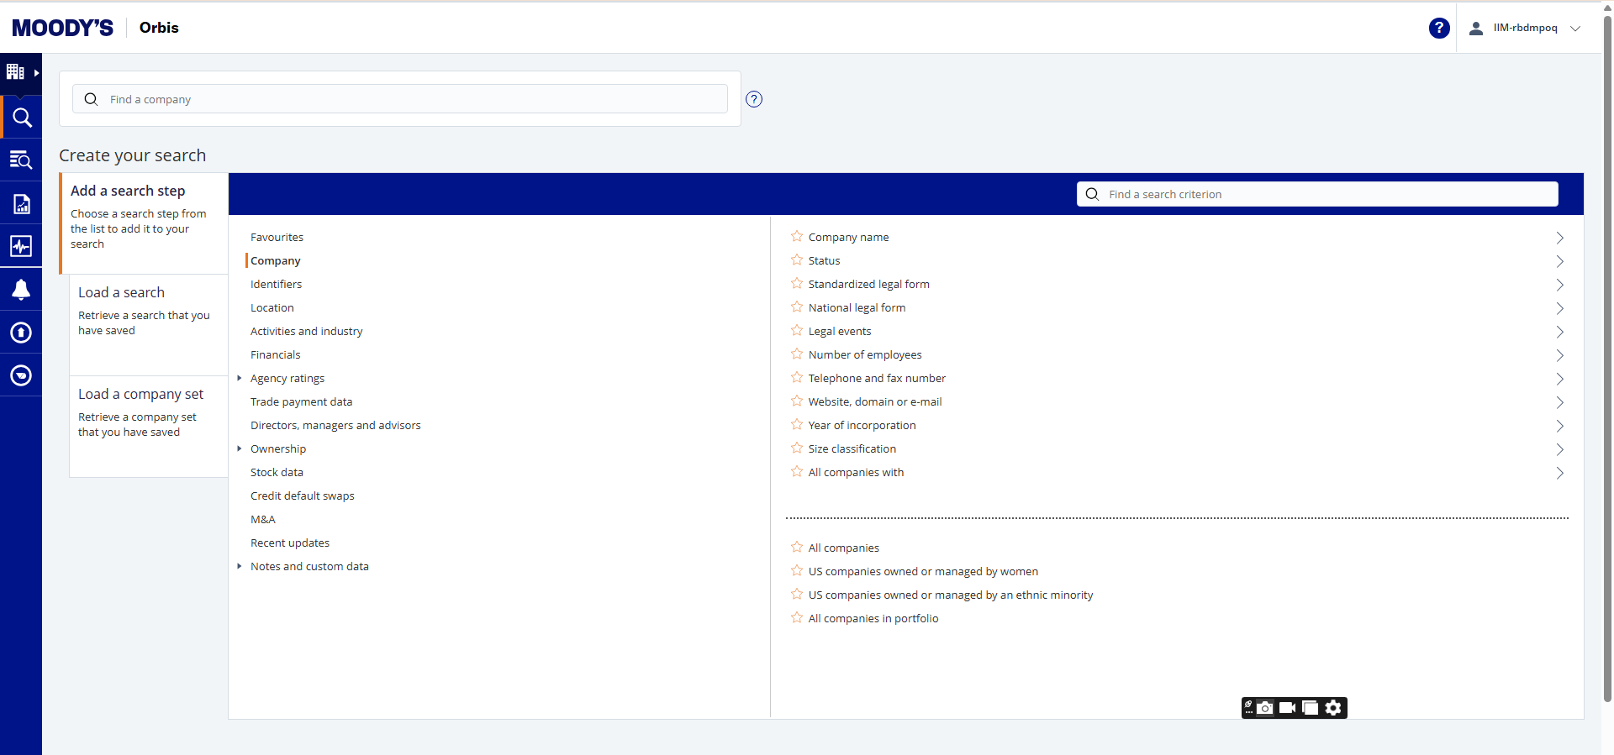Open alerts via the bell icon
Image resolution: width=1614 pixels, height=755 pixels.
tap(21, 290)
